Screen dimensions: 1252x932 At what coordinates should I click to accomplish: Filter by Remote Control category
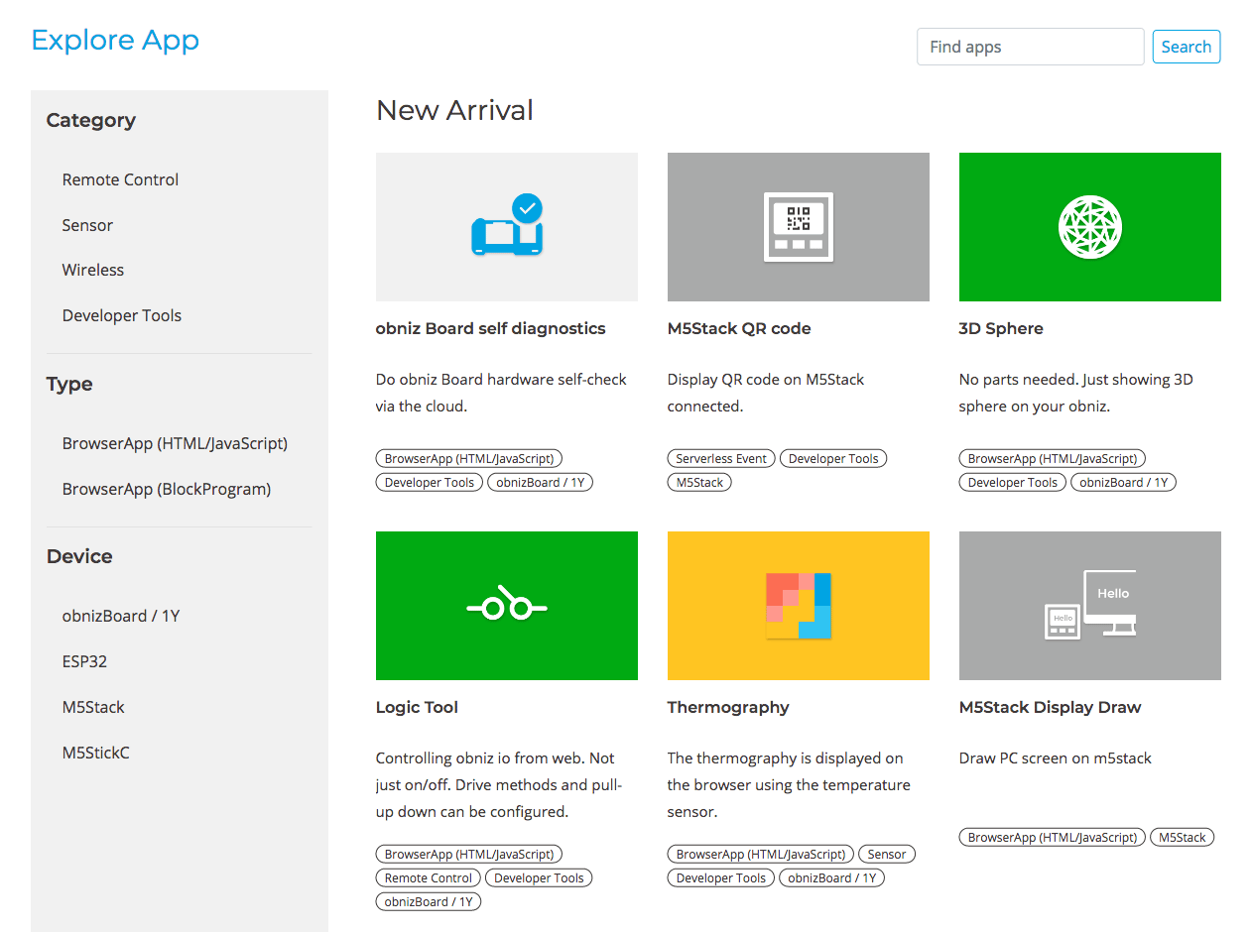click(x=120, y=179)
